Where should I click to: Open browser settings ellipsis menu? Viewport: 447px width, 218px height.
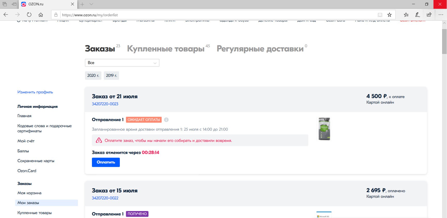441,15
